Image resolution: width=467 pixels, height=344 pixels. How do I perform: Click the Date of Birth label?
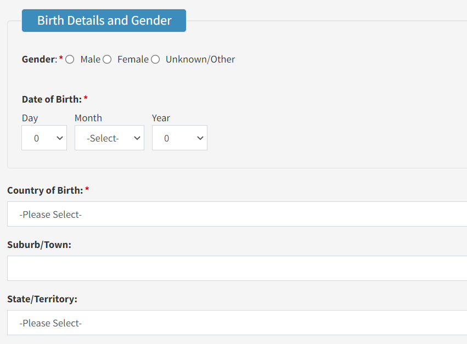(52, 99)
